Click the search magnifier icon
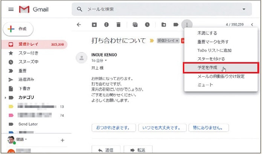262x154 pixels. pyautogui.click(x=79, y=9)
